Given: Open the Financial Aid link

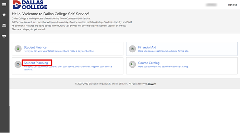Looking at the screenshot, I should click(147, 47).
